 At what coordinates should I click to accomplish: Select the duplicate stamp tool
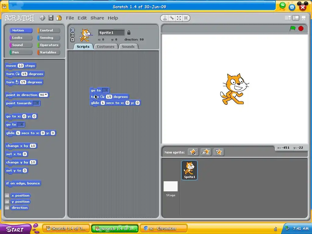165,18
